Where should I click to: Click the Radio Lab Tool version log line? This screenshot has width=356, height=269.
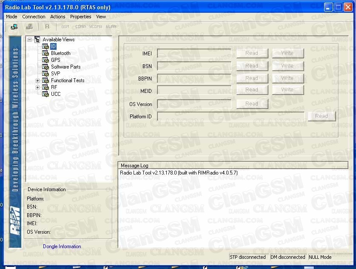coord(179,173)
